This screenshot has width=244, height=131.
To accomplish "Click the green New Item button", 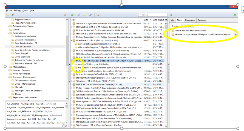I will coord(72,15).
